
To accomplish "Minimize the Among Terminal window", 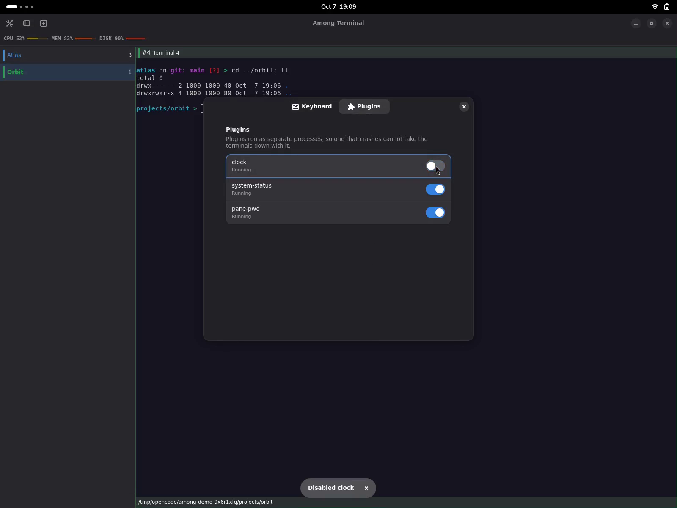I will [x=636, y=23].
